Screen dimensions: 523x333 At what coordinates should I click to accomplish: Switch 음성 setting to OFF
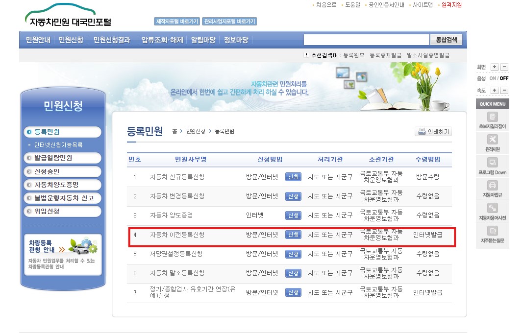pyautogui.click(x=504, y=77)
